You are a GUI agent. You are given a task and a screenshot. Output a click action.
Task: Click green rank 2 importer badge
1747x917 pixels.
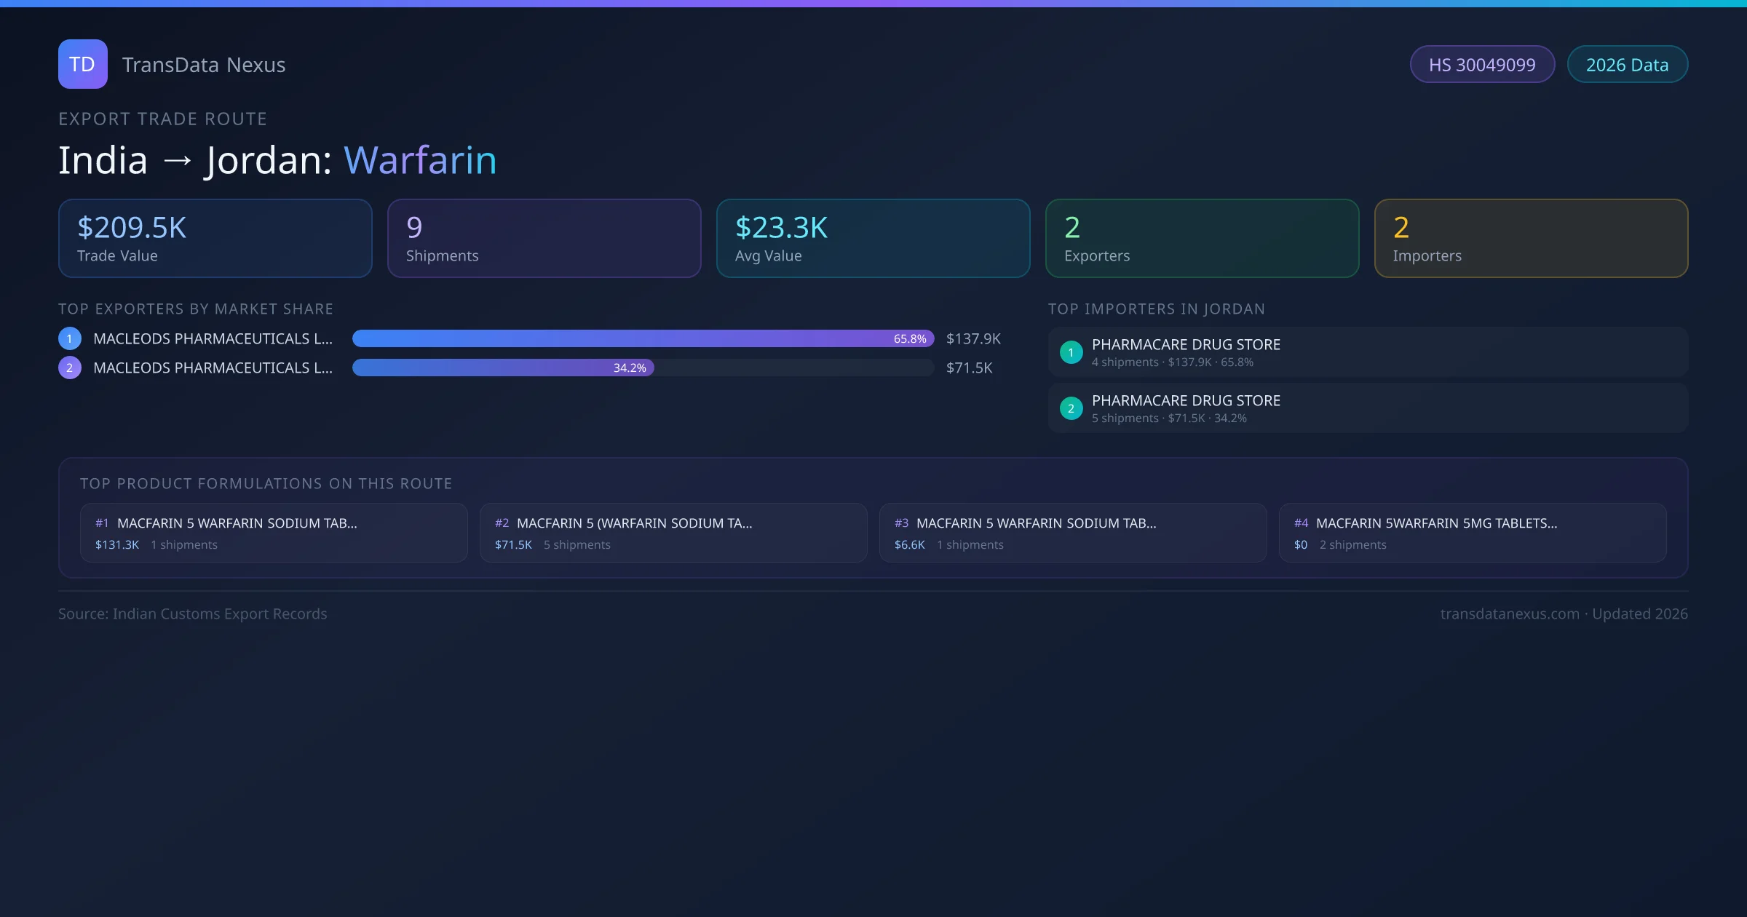pos(1071,408)
